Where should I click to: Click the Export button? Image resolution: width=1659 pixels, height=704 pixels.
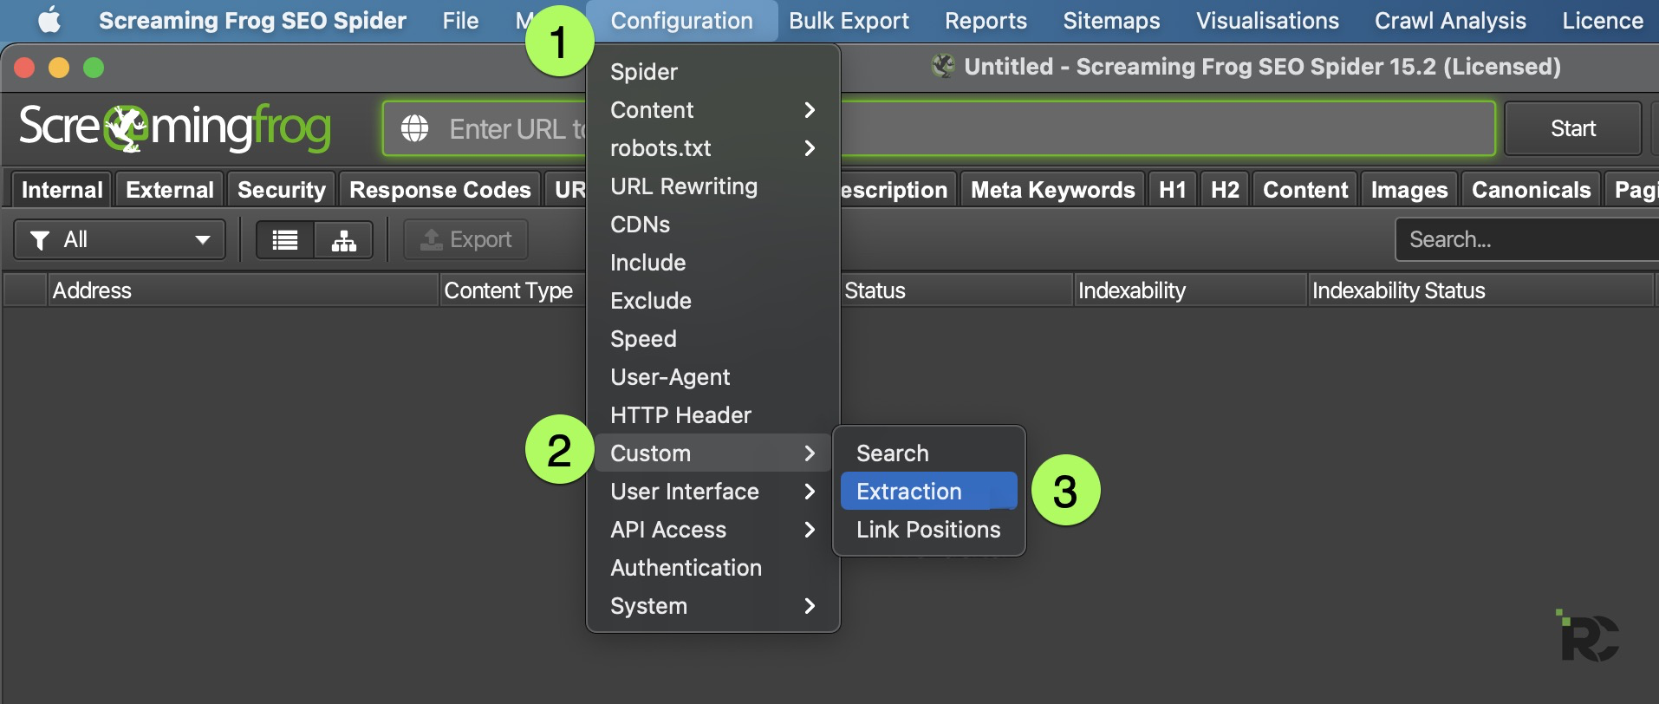[x=465, y=240]
